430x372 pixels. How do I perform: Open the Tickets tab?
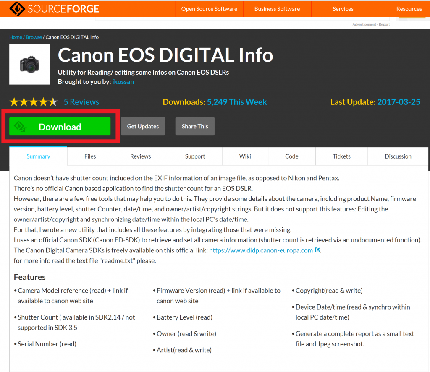341,156
